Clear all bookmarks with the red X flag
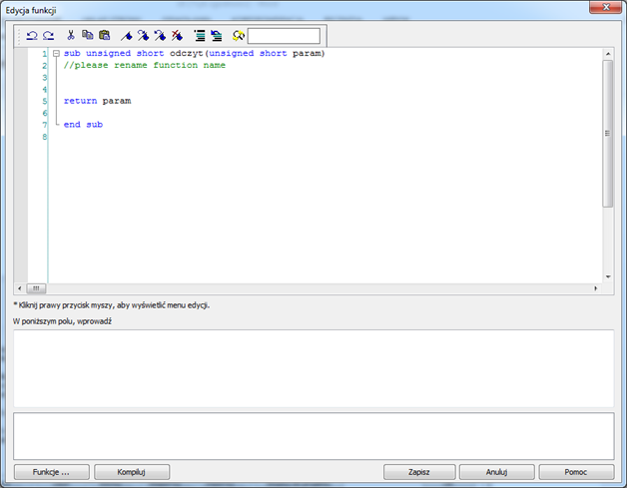 (177, 36)
